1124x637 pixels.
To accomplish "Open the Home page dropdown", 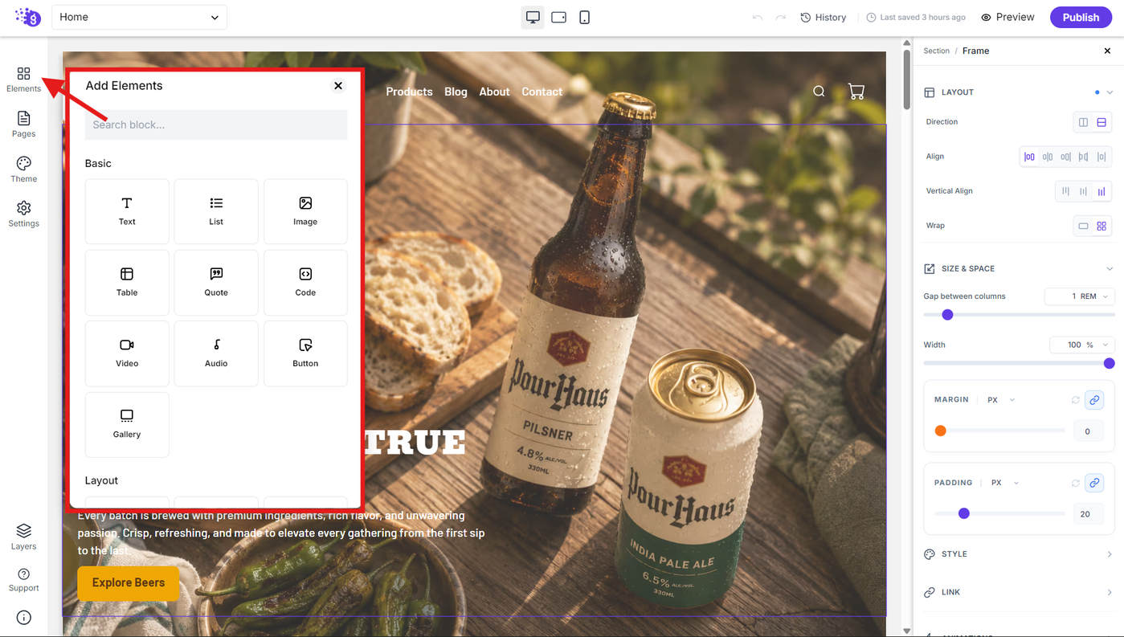I will (139, 17).
